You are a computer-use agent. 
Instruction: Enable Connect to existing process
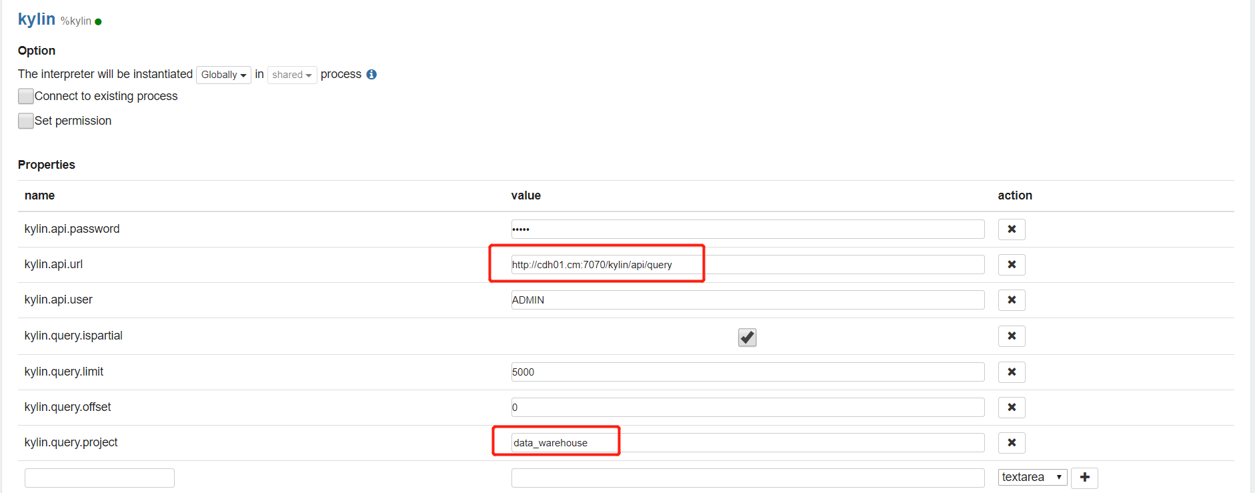(26, 97)
